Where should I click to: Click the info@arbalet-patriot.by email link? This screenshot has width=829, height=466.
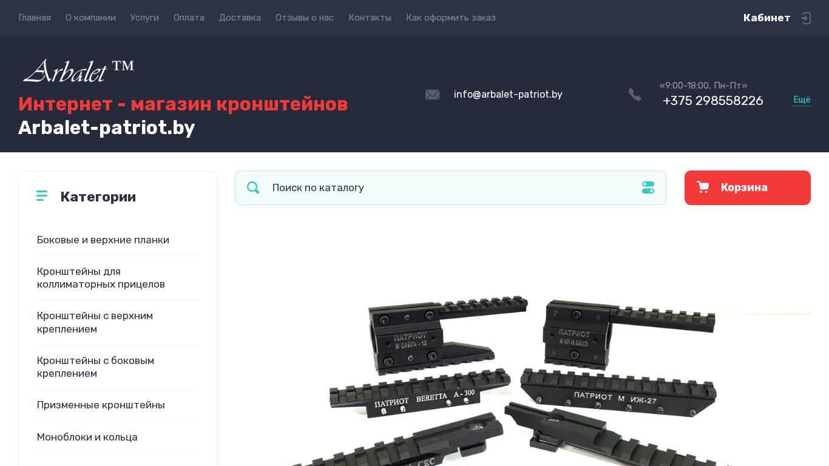[x=508, y=94]
